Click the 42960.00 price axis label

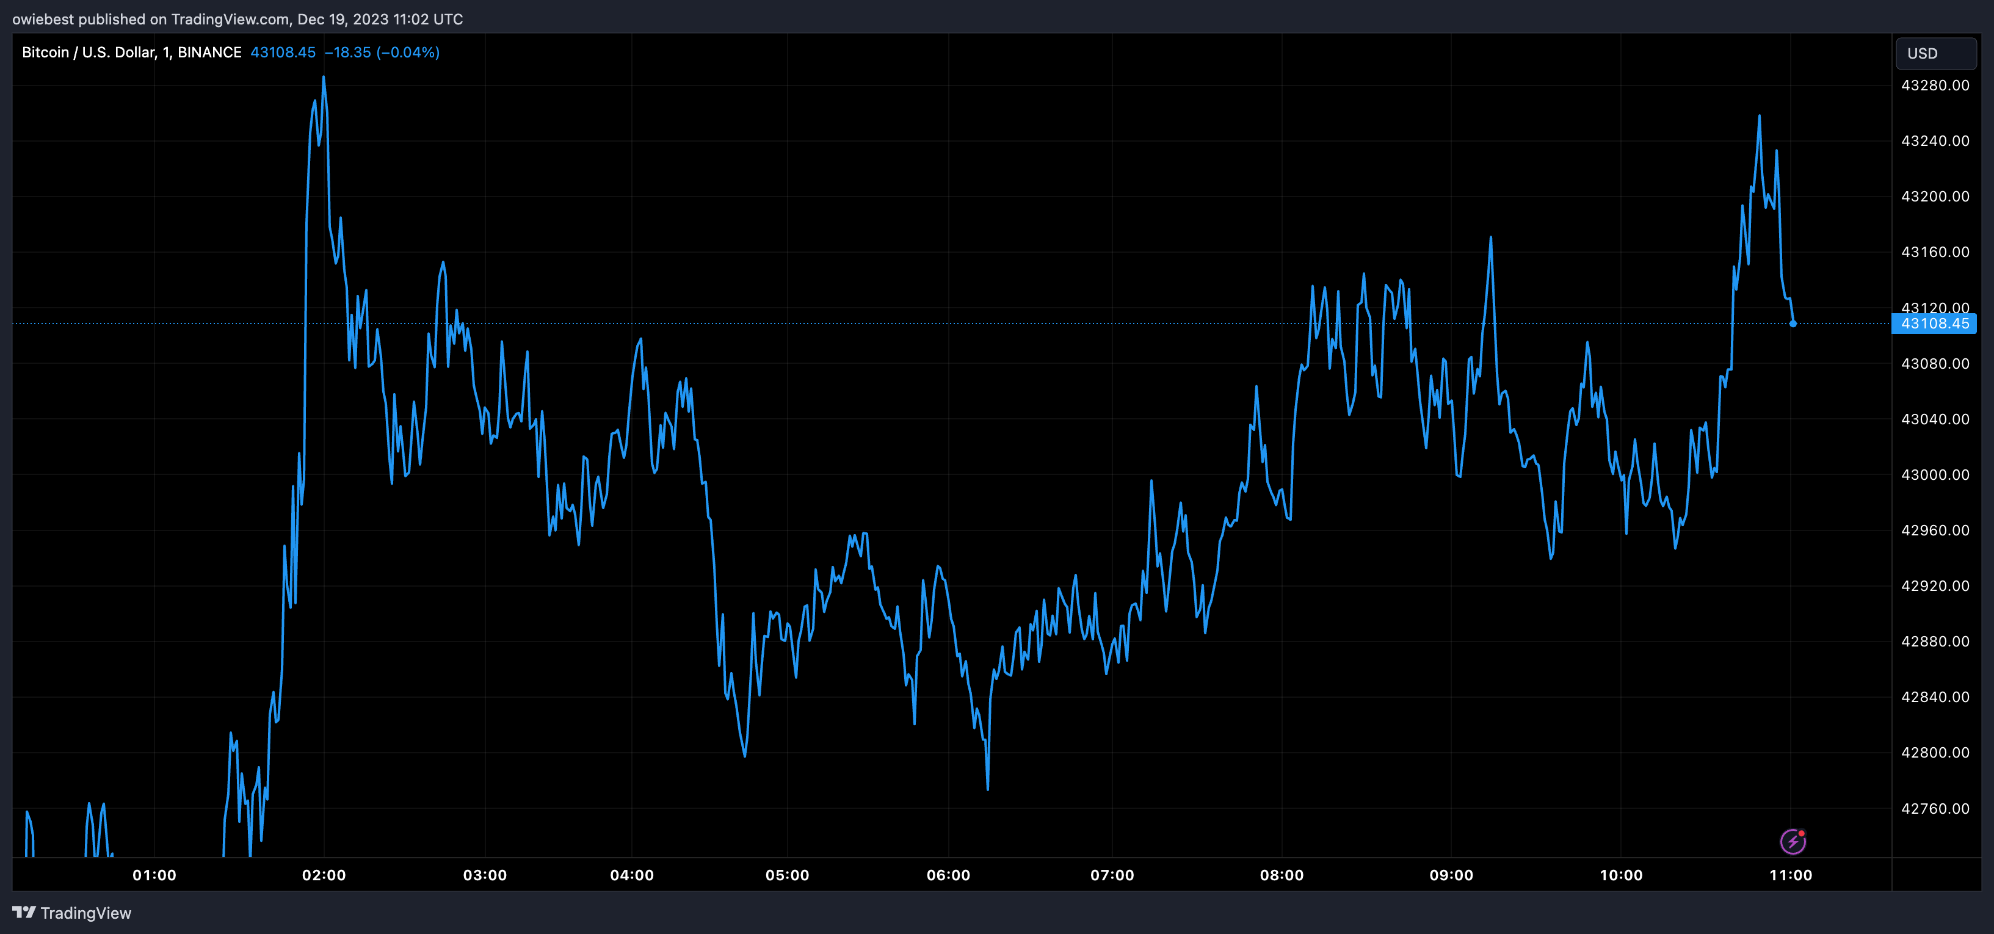(1935, 531)
